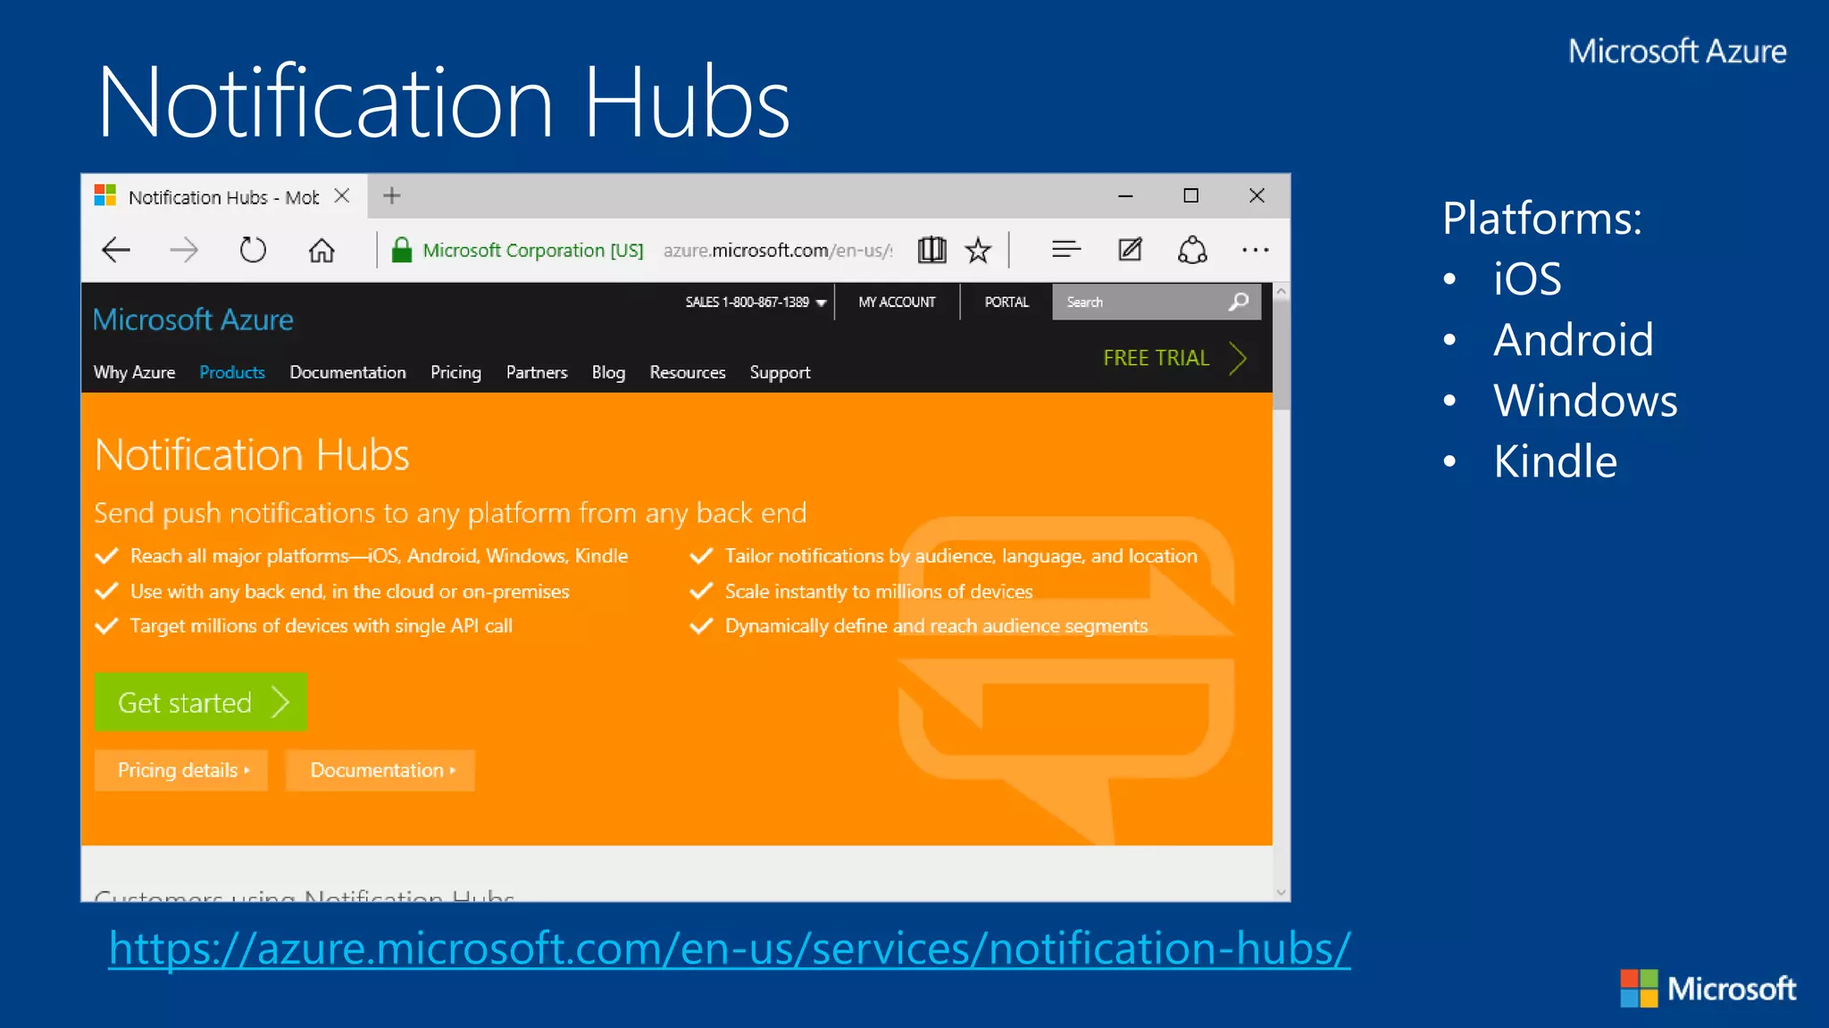Image resolution: width=1829 pixels, height=1028 pixels.
Task: Click the Notification Hubs tab title
Action: 223,197
